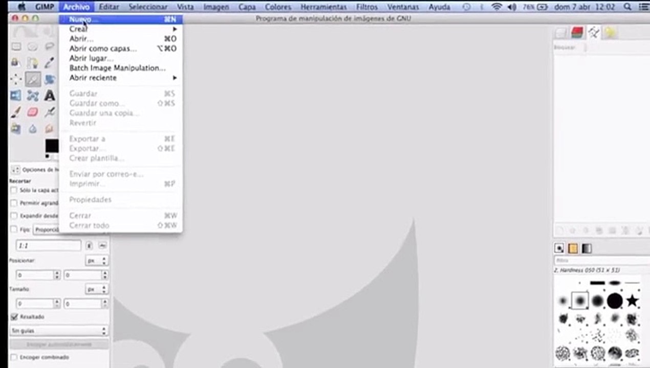Select the Ellipse Select tool

33,47
